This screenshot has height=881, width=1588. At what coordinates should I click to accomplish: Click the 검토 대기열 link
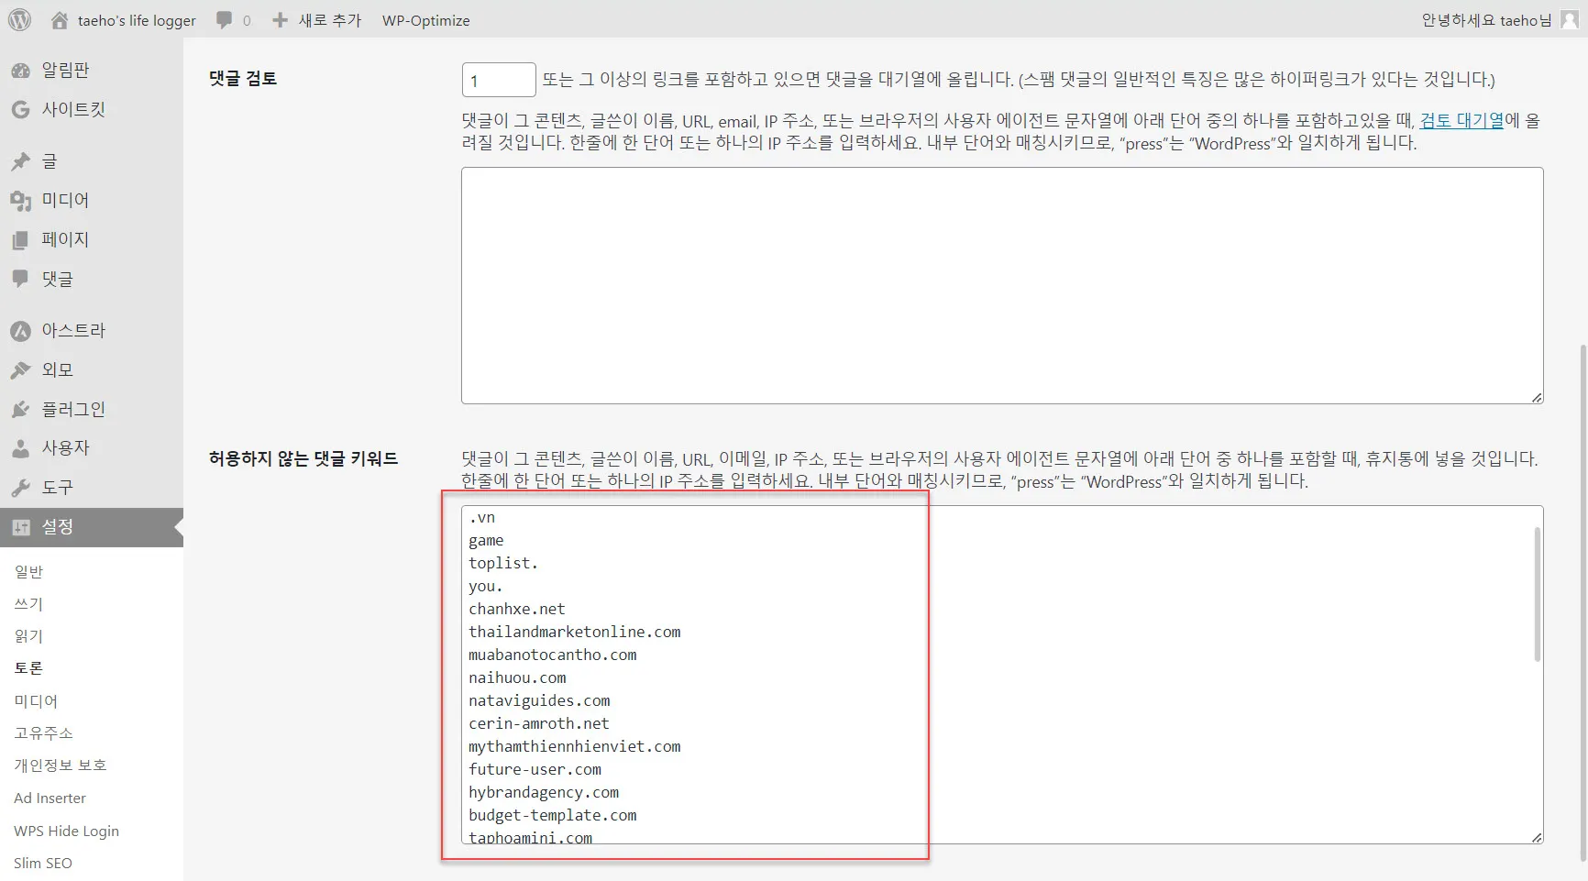point(1461,120)
